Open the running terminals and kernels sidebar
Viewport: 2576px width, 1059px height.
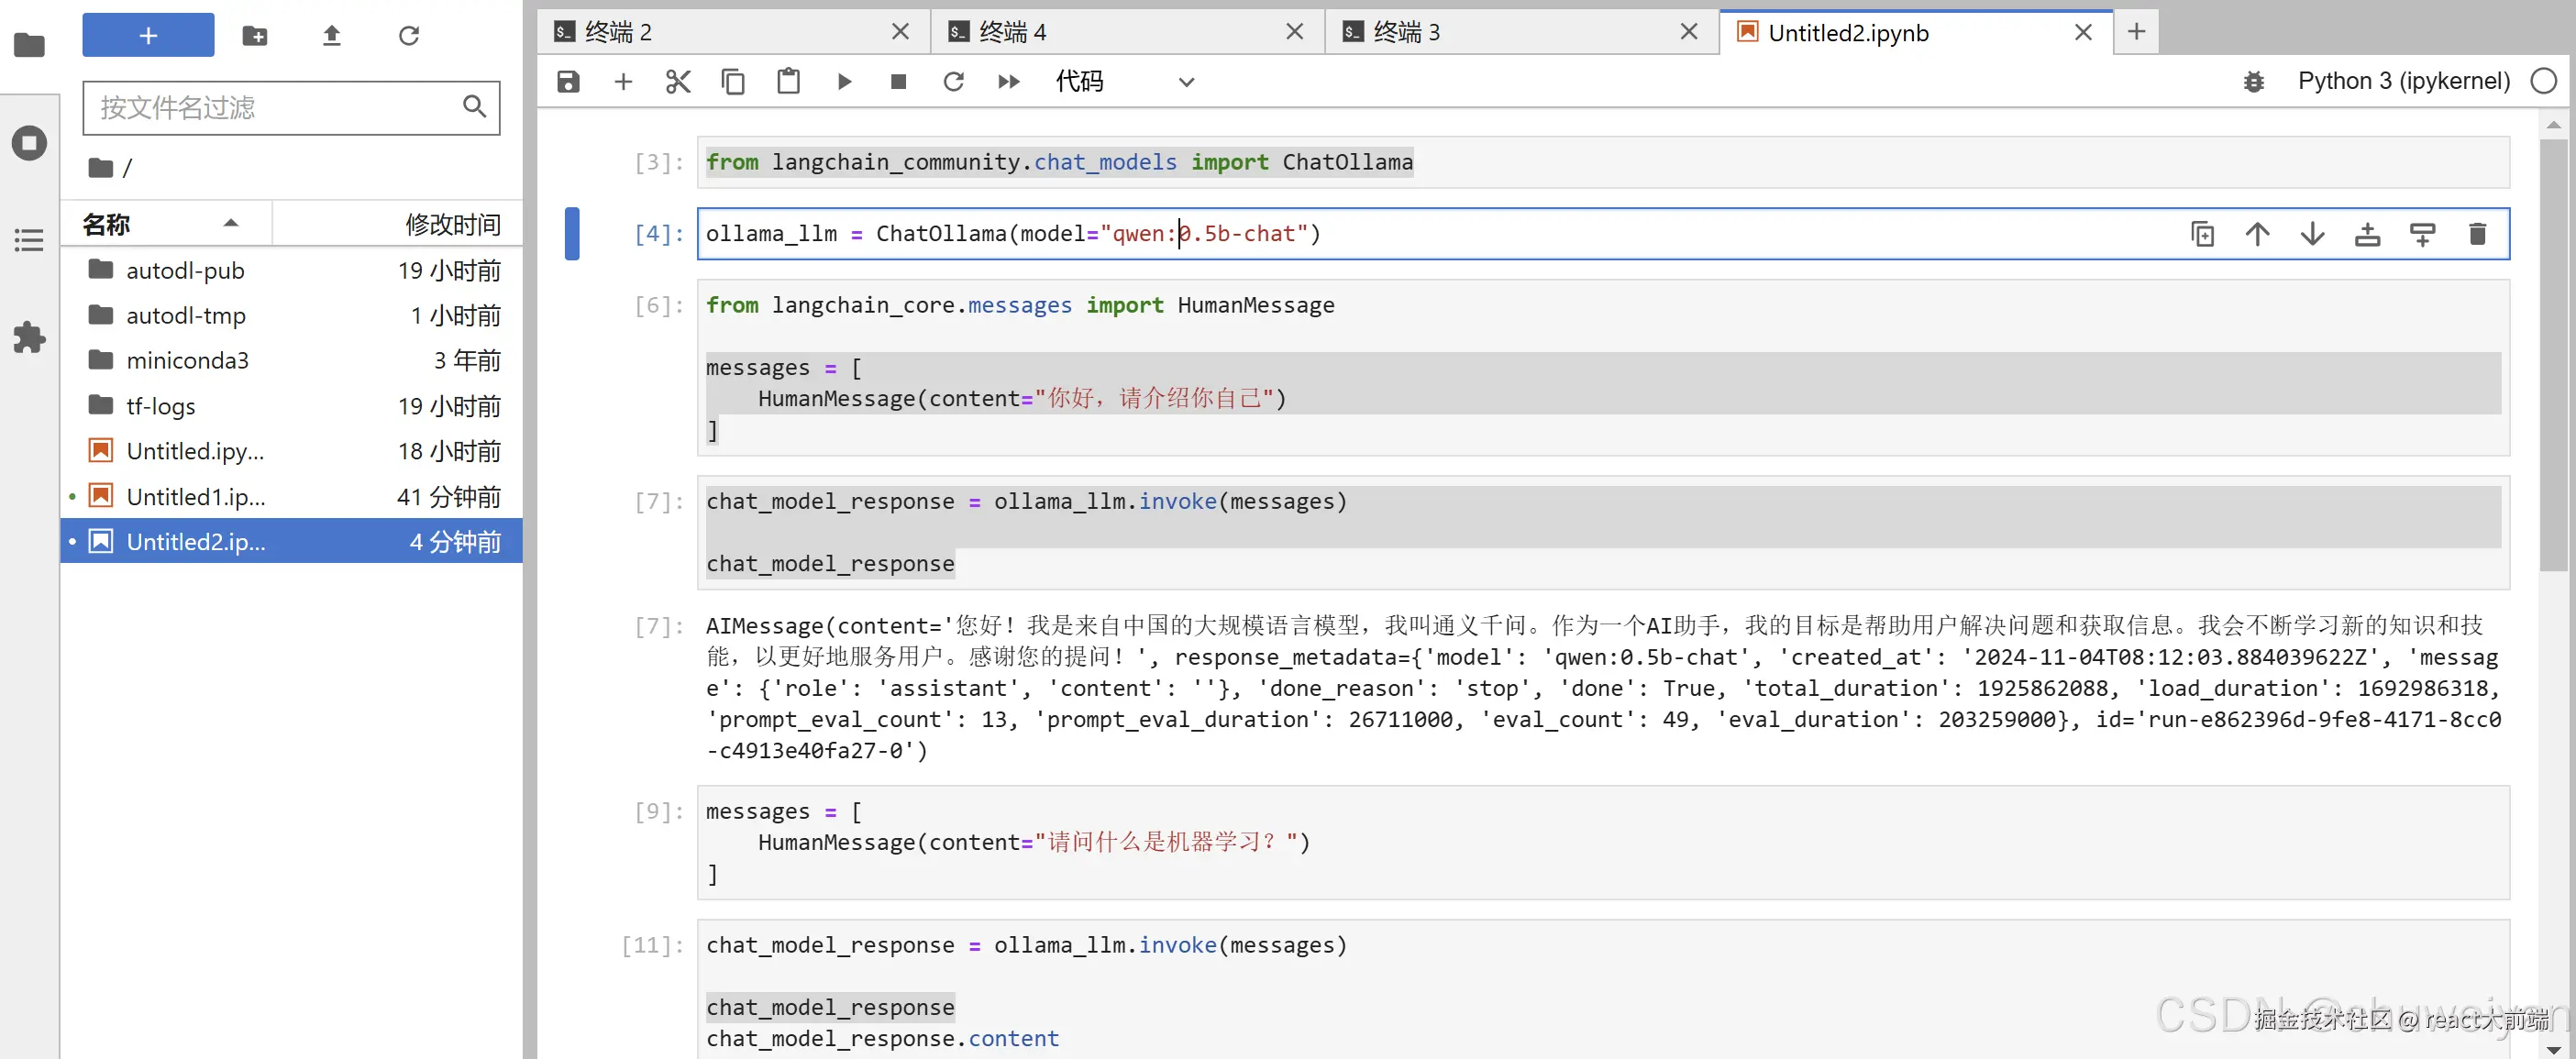tap(29, 143)
